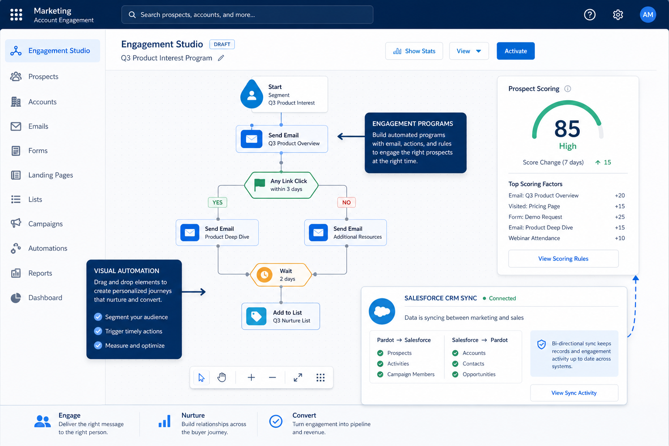Image resolution: width=669 pixels, height=446 pixels.
Task: Click 'Score Change (7 days)' value
Action: coord(603,162)
